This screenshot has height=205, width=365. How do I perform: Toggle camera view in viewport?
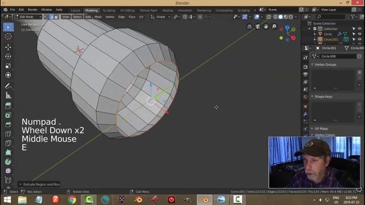point(258,27)
